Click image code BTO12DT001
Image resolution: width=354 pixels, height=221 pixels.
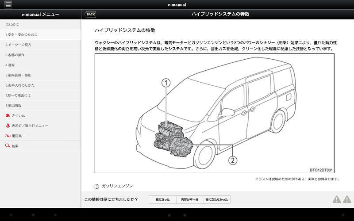tap(321, 170)
